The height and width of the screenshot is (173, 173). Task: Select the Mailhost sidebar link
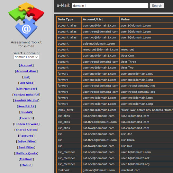26,159
